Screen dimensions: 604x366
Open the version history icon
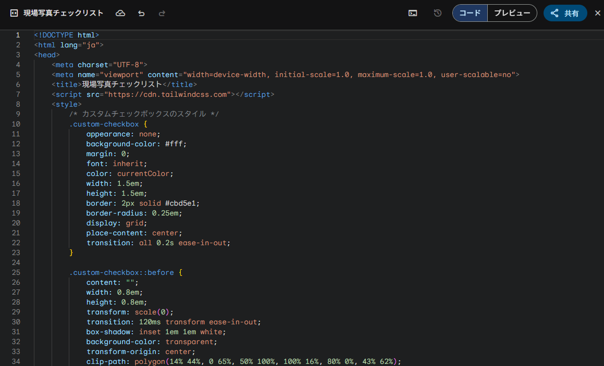pyautogui.click(x=438, y=13)
